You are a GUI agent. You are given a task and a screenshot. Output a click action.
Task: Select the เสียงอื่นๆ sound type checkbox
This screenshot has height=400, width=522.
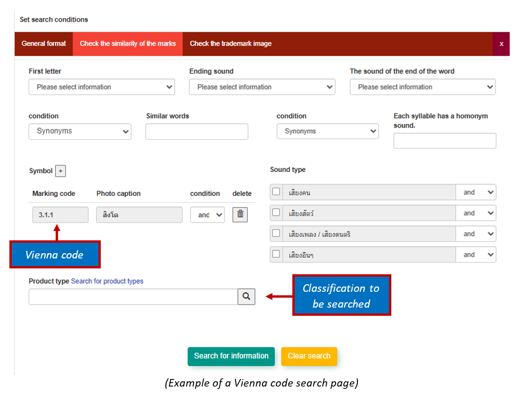pyautogui.click(x=276, y=254)
